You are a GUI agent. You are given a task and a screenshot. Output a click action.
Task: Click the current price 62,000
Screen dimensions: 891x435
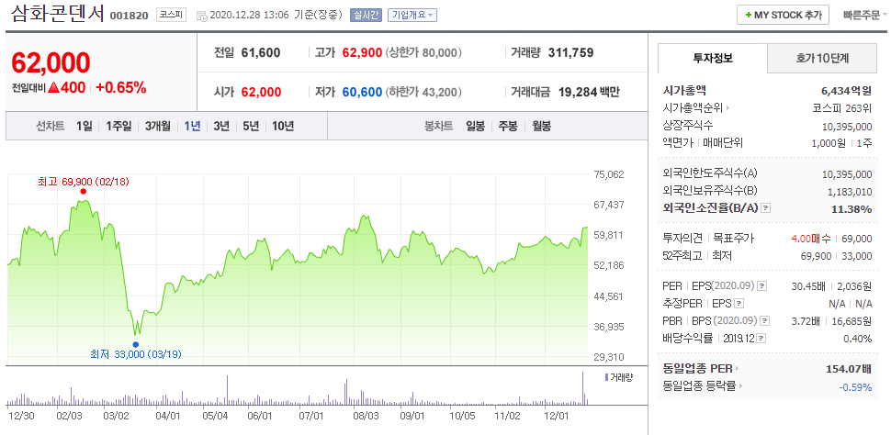click(x=51, y=63)
